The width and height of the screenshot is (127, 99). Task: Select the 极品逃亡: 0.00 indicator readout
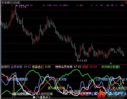point(41,67)
